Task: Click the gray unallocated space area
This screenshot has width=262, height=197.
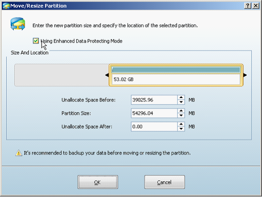Action: coord(61,75)
